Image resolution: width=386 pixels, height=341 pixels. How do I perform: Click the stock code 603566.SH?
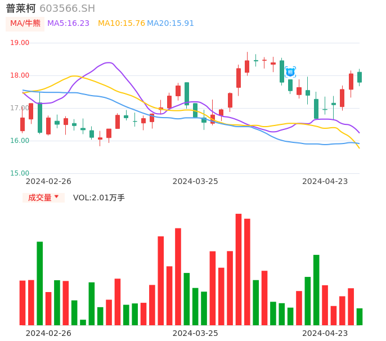[x=67, y=8]
